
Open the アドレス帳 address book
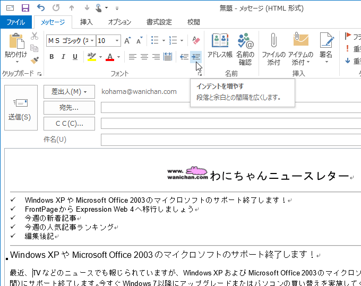[x=220, y=46]
